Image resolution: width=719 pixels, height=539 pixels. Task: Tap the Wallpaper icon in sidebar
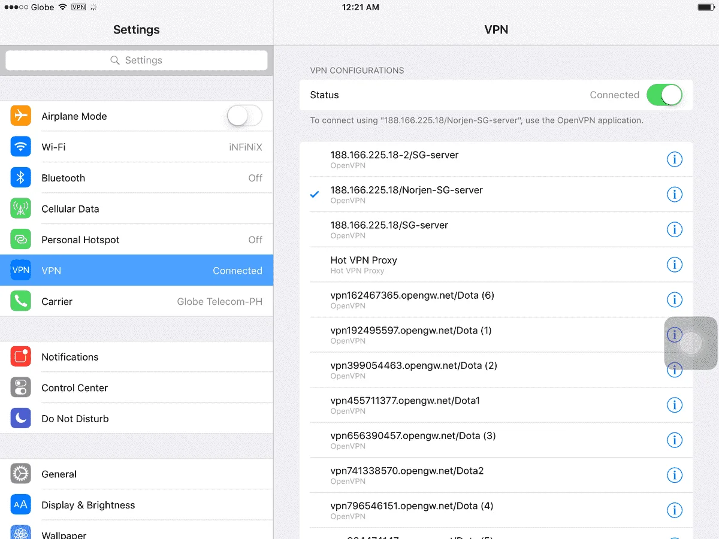[21, 531]
